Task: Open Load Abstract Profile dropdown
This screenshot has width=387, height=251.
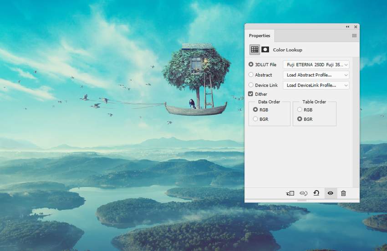Action: pos(316,75)
